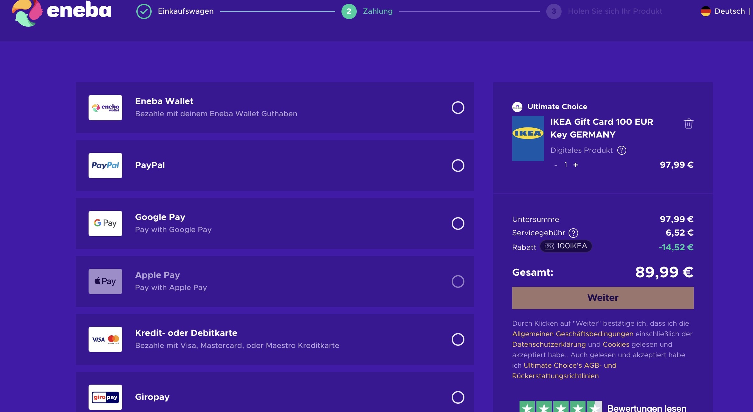Select the PayPal radio button
Viewport: 753px width, 412px height.
pos(458,166)
